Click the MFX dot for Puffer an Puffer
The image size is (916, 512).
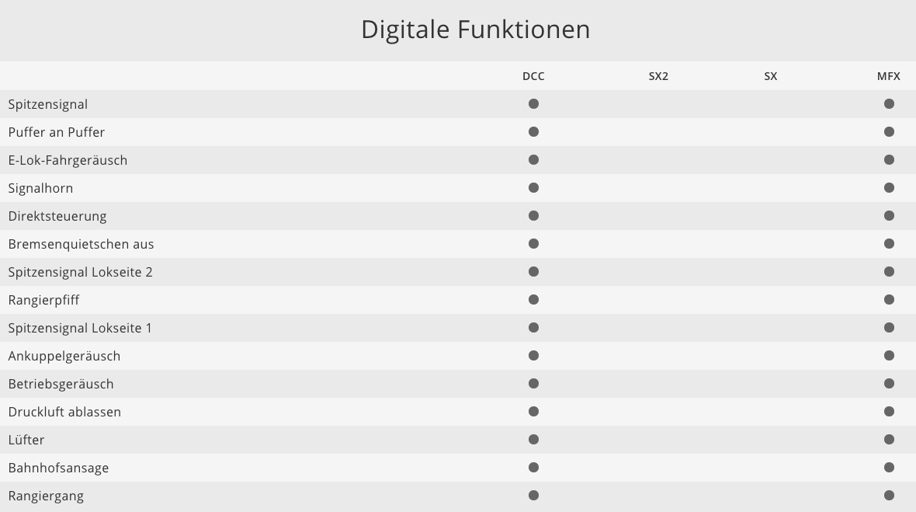pyautogui.click(x=889, y=132)
